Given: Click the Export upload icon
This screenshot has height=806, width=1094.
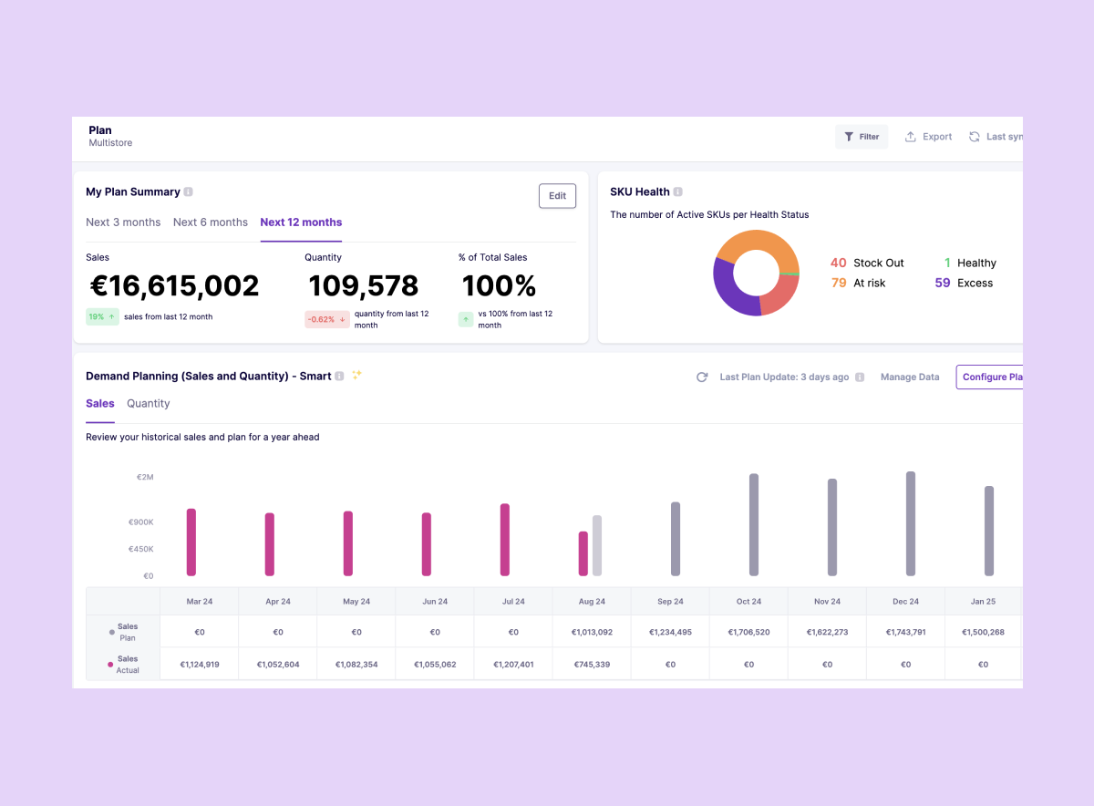Looking at the screenshot, I should pyautogui.click(x=910, y=136).
